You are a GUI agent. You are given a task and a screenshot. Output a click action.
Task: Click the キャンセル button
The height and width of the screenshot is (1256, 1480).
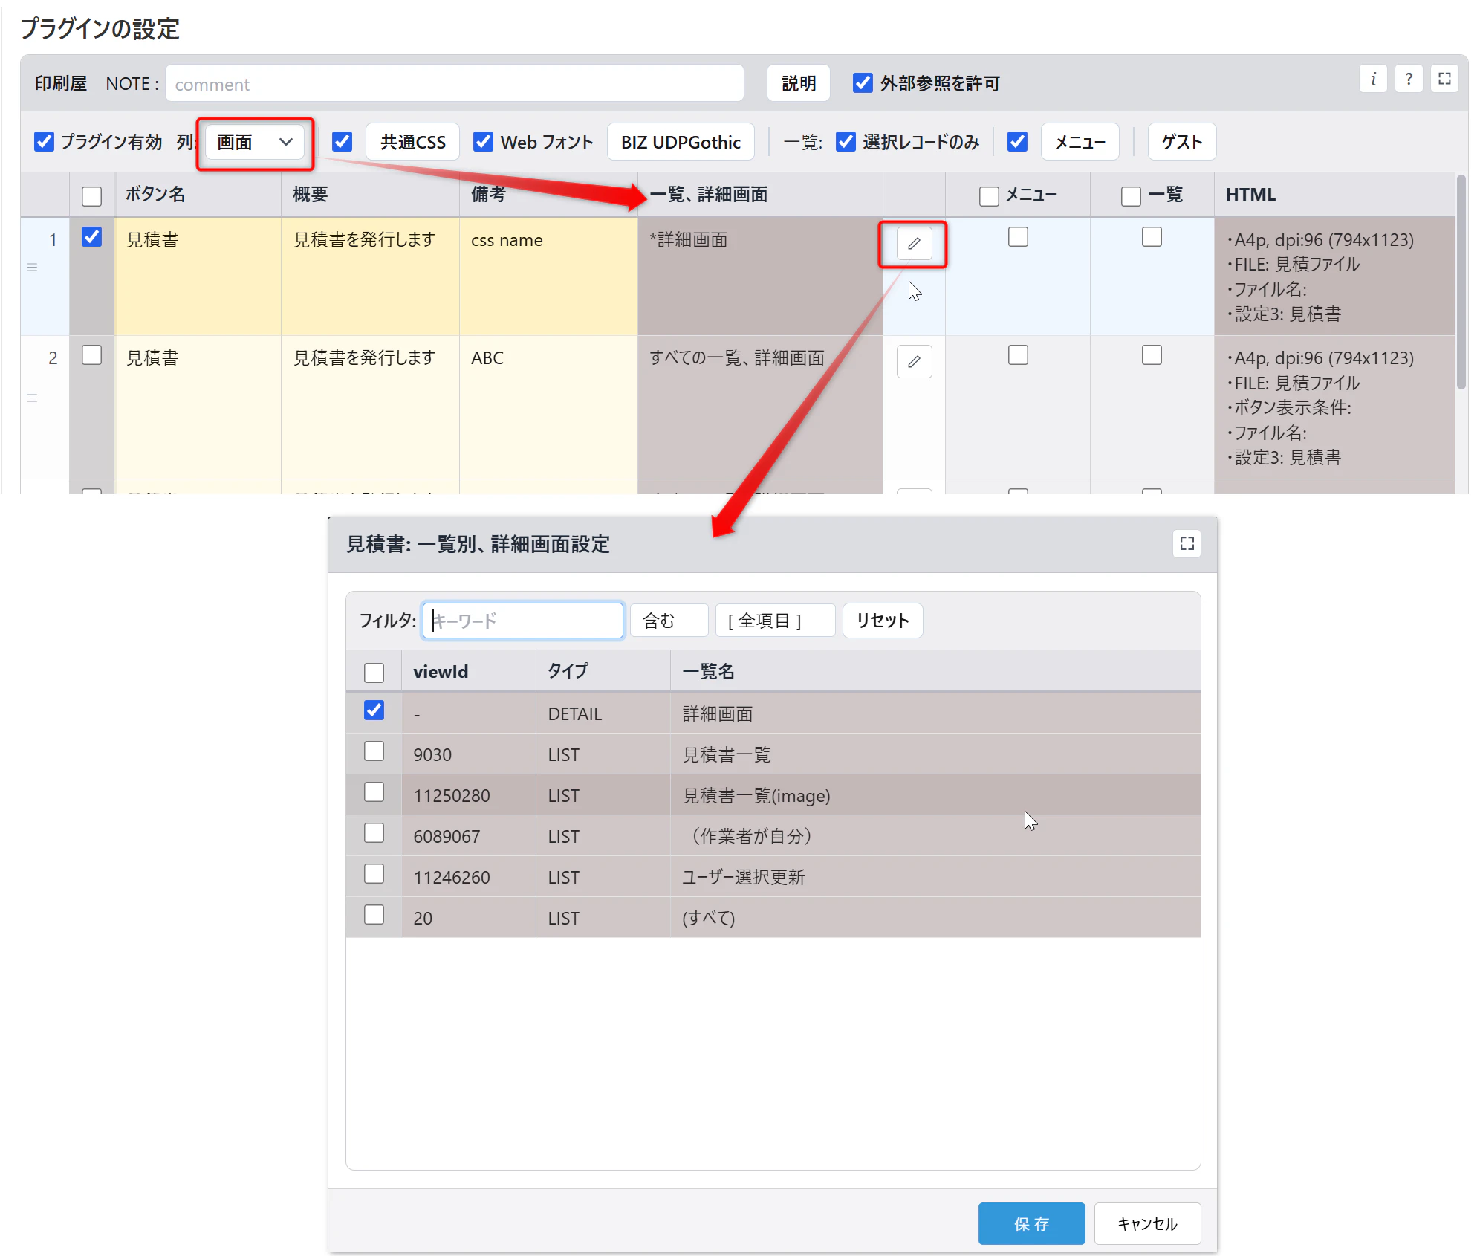click(x=1147, y=1223)
